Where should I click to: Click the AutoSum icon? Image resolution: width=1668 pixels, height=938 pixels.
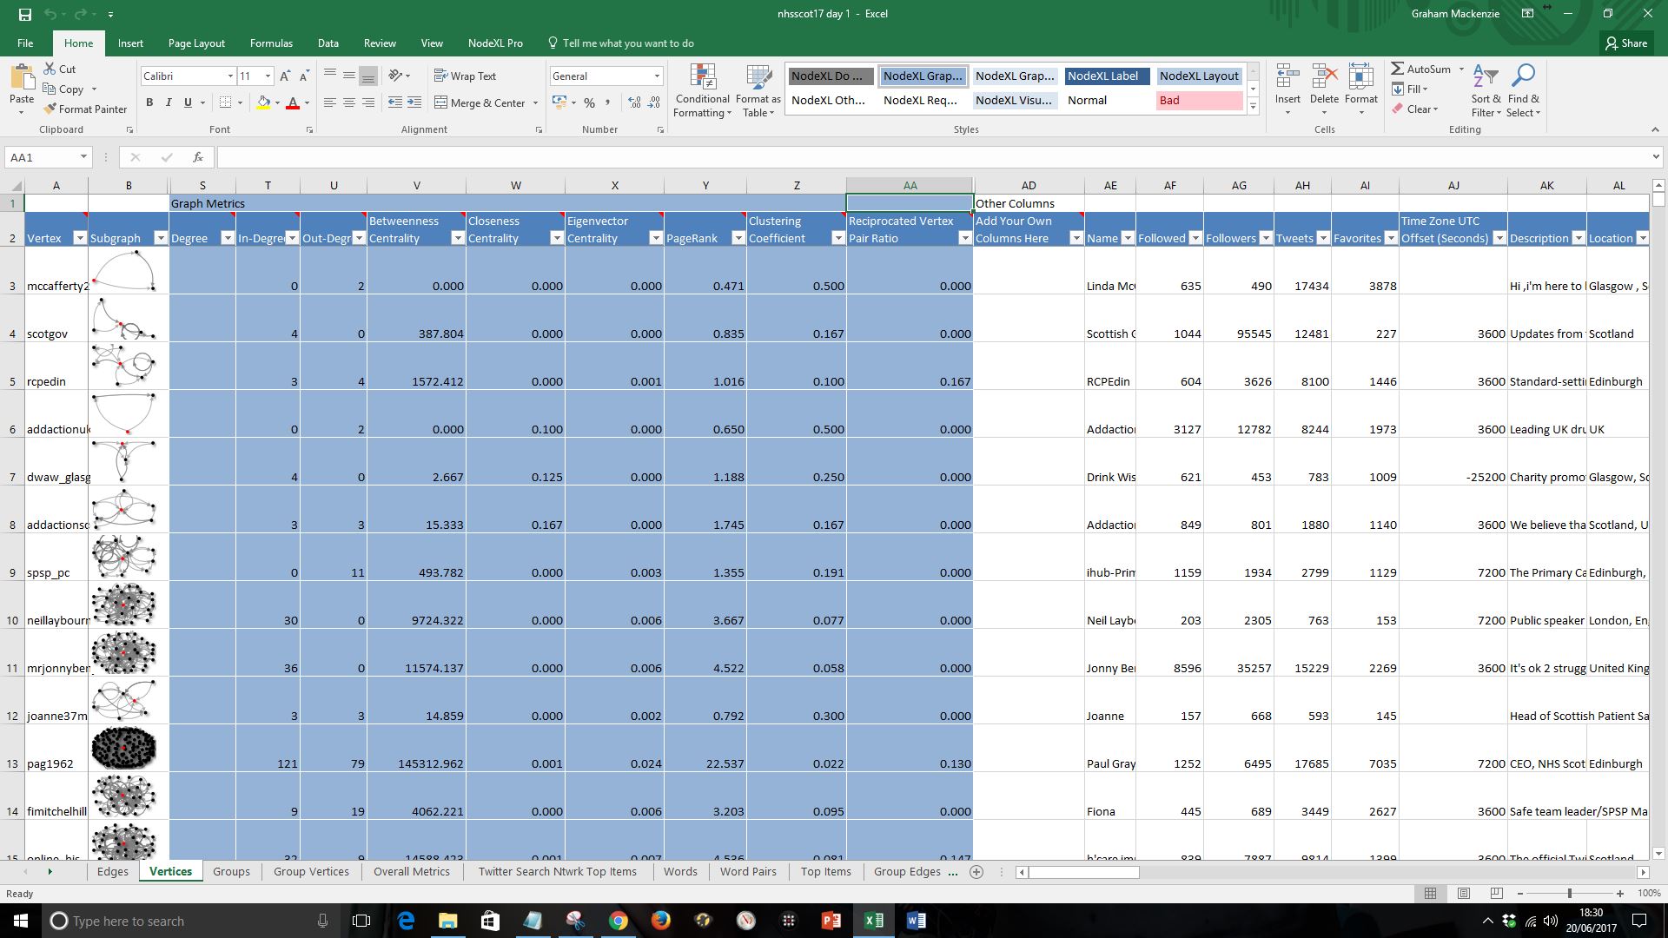click(1398, 69)
